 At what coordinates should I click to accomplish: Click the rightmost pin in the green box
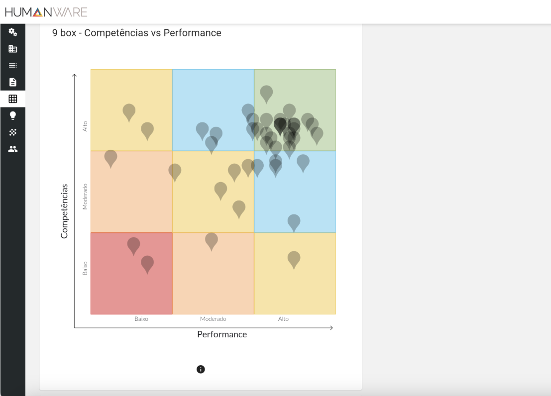[x=317, y=134]
